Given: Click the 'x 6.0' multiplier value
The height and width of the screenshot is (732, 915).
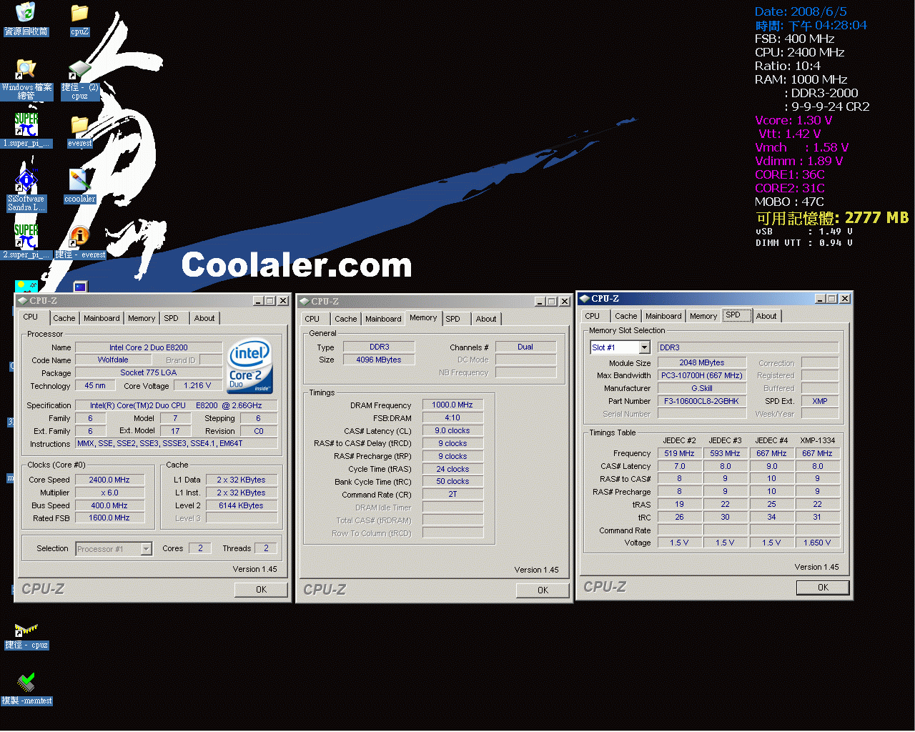Looking at the screenshot, I should [x=109, y=493].
